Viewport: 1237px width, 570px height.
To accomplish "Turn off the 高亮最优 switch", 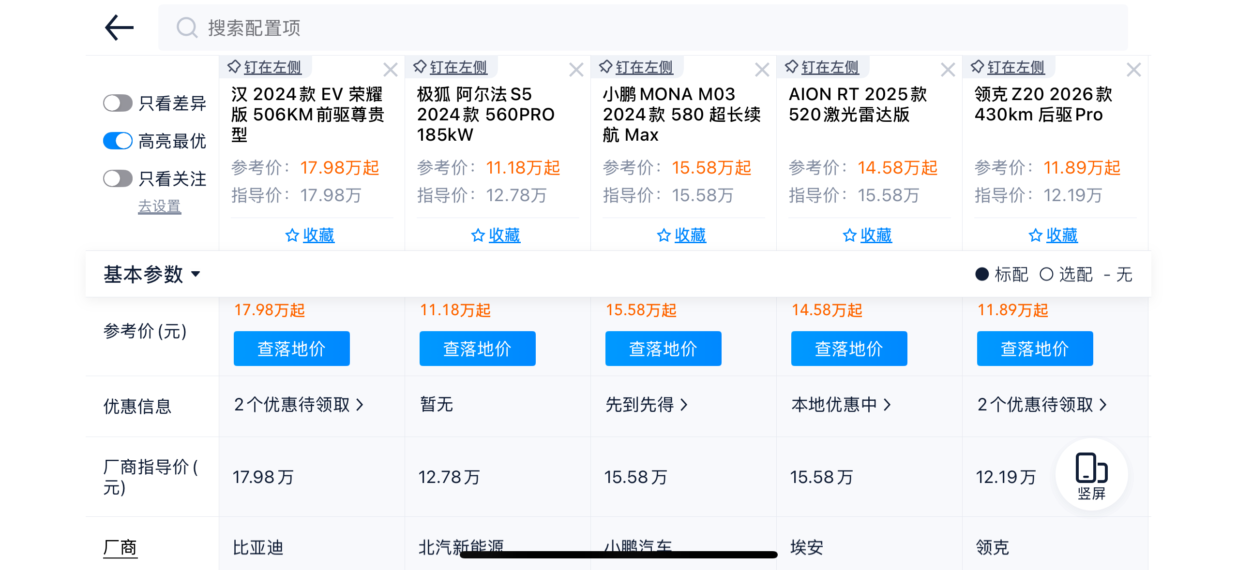I will pos(118,141).
